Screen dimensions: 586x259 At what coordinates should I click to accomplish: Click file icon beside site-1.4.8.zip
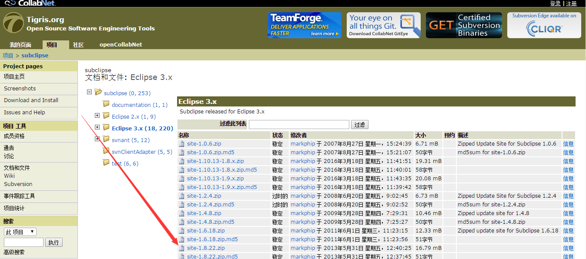[x=182, y=213]
